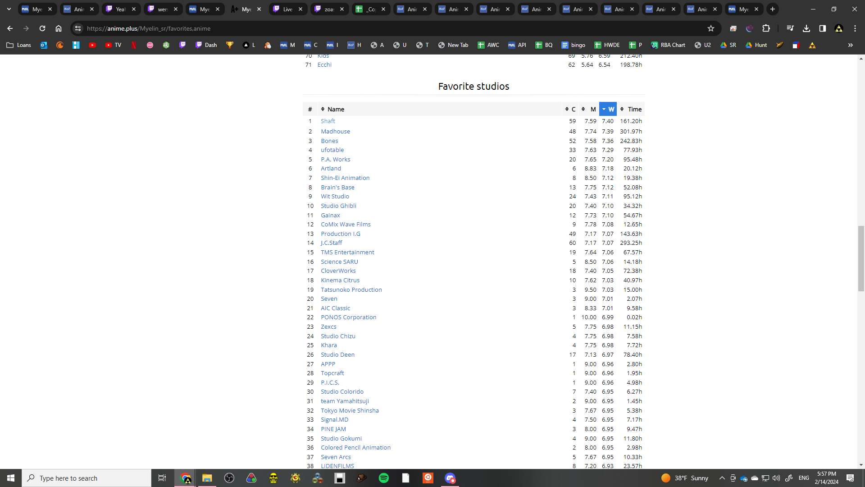Open side panel toggle icon
The height and width of the screenshot is (487, 865).
click(823, 28)
